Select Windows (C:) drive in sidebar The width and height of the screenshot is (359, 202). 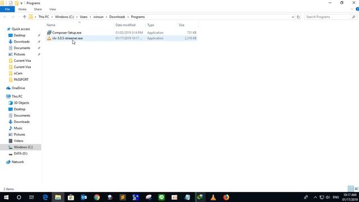pyautogui.click(x=21, y=147)
